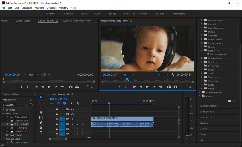This screenshot has width=242, height=147.
Task: Toggle Linked Selection in timeline
Action: click(65, 103)
